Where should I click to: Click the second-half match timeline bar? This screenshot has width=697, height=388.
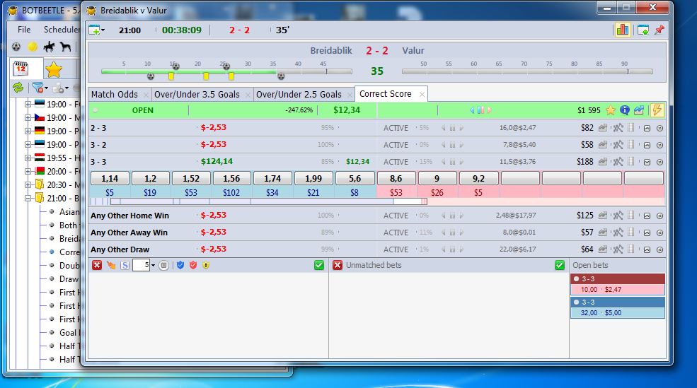pyautogui.click(x=527, y=71)
